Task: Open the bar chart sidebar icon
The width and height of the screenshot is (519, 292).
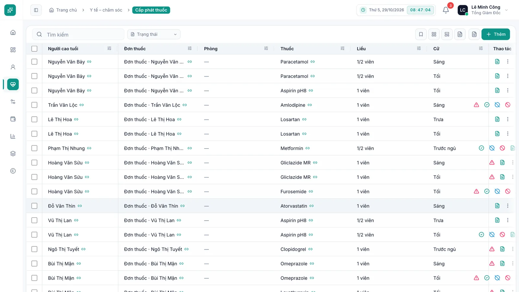Action: 13,136
